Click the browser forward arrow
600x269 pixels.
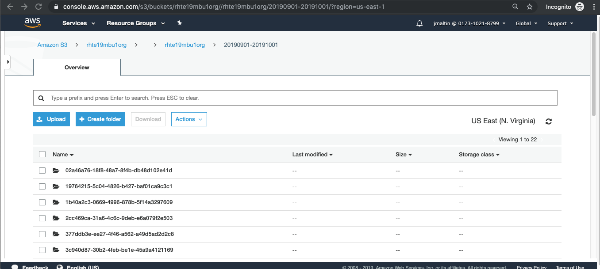coord(24,7)
